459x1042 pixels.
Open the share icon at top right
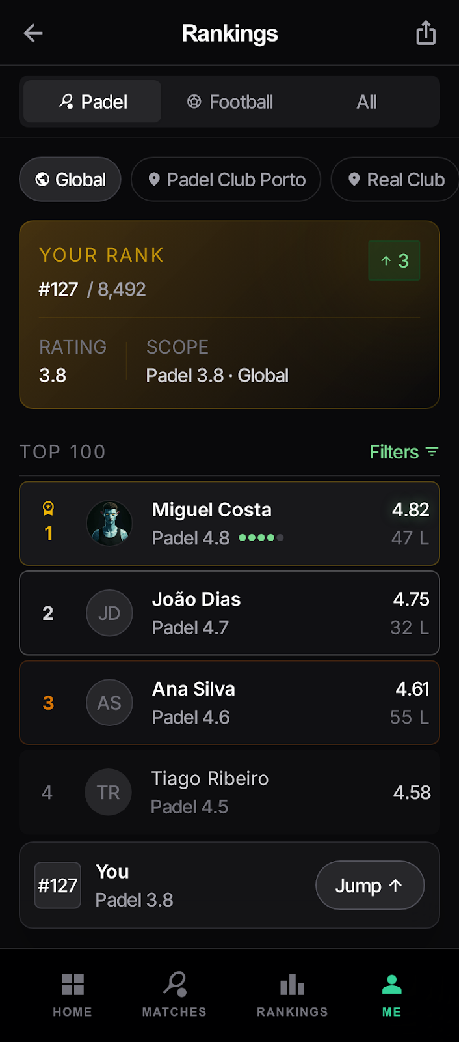[x=426, y=32]
